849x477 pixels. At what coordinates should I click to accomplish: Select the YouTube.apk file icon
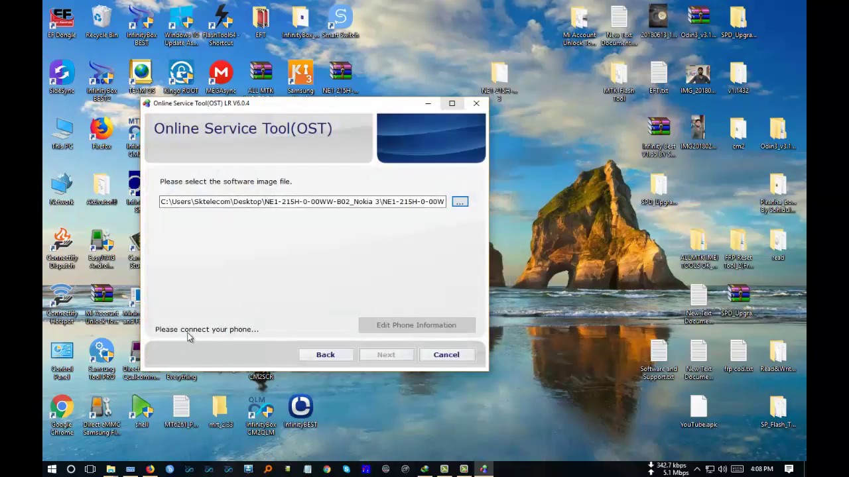pyautogui.click(x=698, y=411)
